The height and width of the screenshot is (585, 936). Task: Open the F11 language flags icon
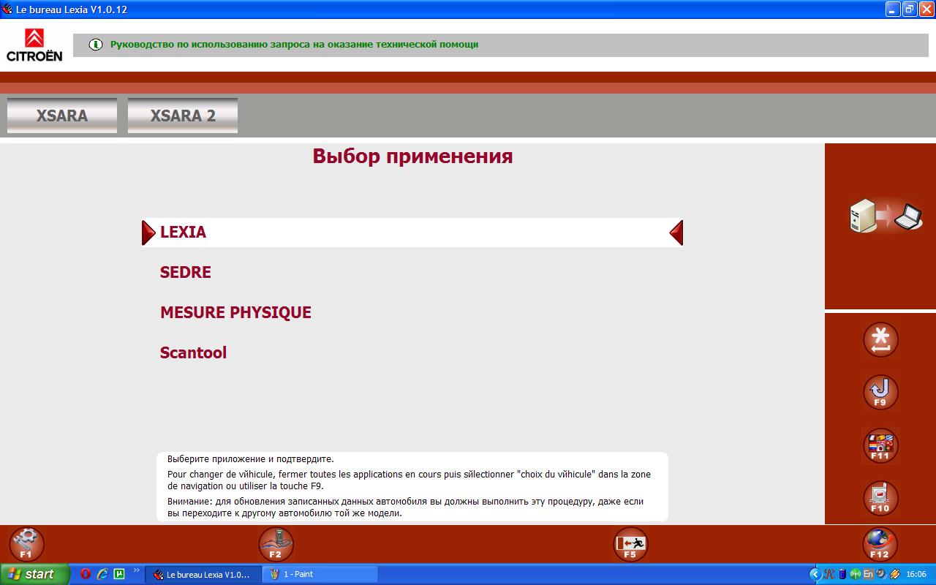coord(880,446)
